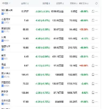This screenshot has height=109, width=102.
Task: Select the -1.30 (-1.74%) change cell
Action: (x=43, y=84)
